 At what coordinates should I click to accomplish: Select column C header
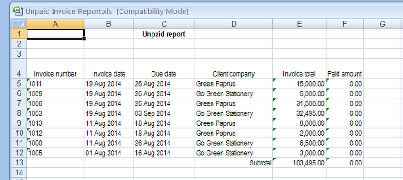click(x=164, y=24)
